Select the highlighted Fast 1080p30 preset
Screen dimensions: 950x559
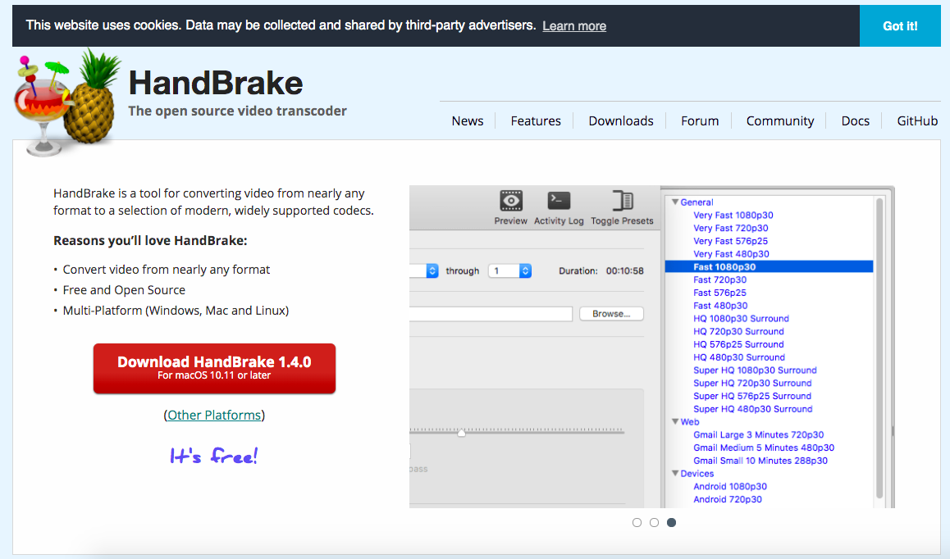click(769, 266)
